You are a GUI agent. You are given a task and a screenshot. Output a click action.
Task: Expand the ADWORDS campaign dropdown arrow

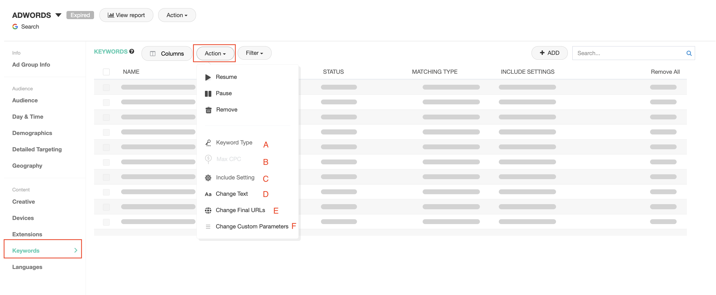tap(58, 15)
